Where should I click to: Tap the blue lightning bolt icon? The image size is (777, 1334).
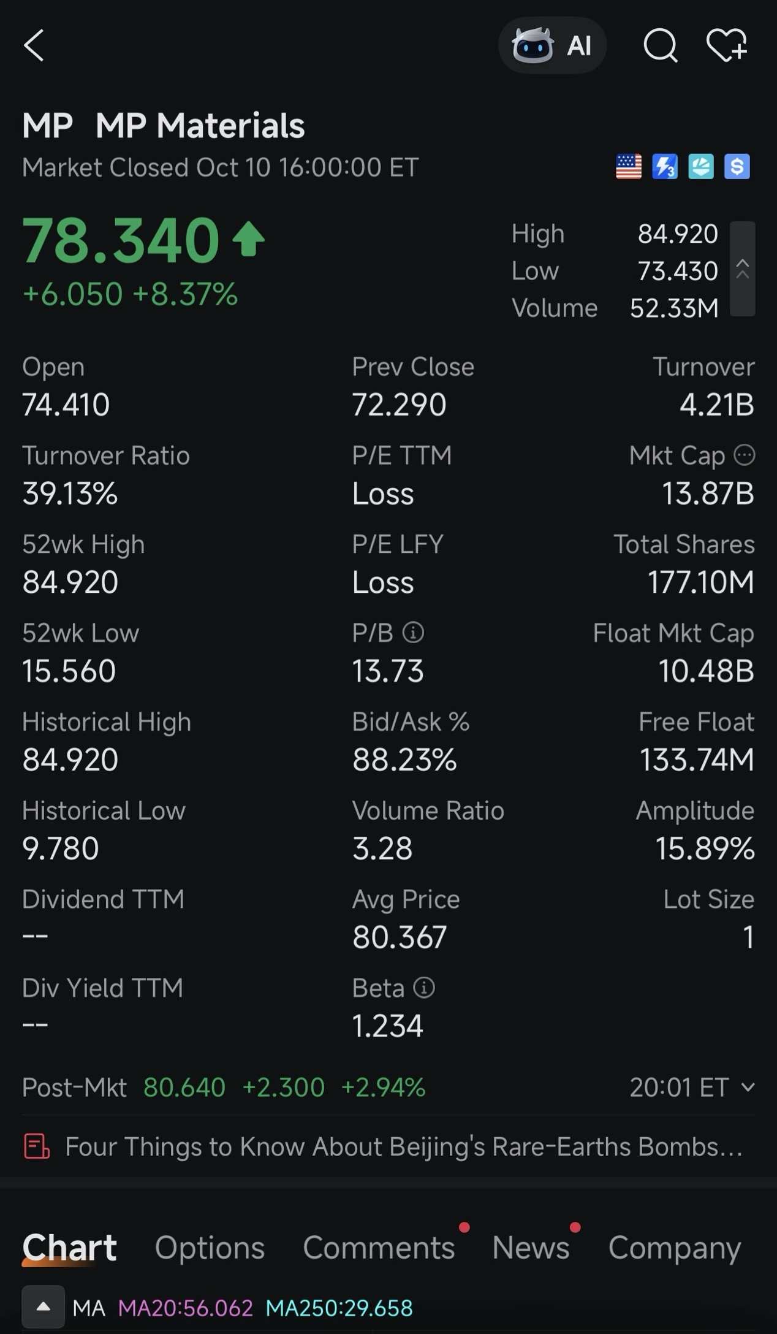coord(665,167)
